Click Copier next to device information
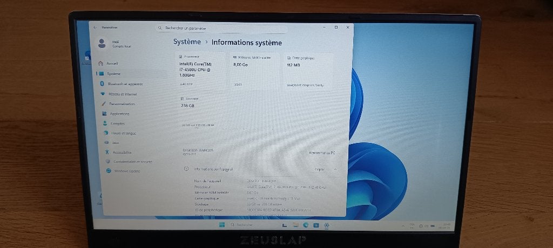Image resolution: width=553 pixels, height=248 pixels. point(320,169)
